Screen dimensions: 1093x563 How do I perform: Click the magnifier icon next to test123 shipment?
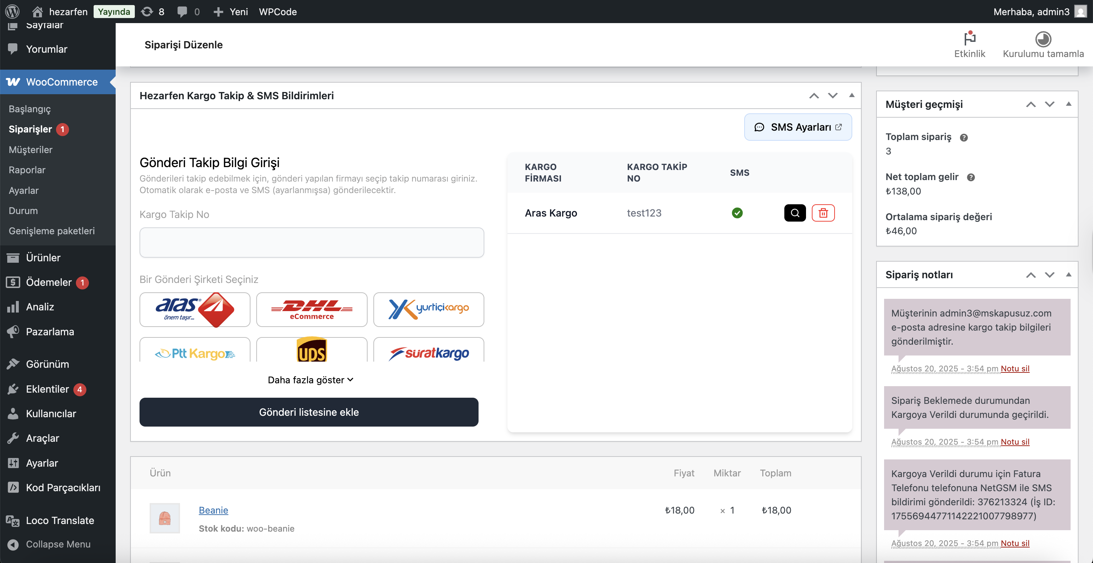795,213
